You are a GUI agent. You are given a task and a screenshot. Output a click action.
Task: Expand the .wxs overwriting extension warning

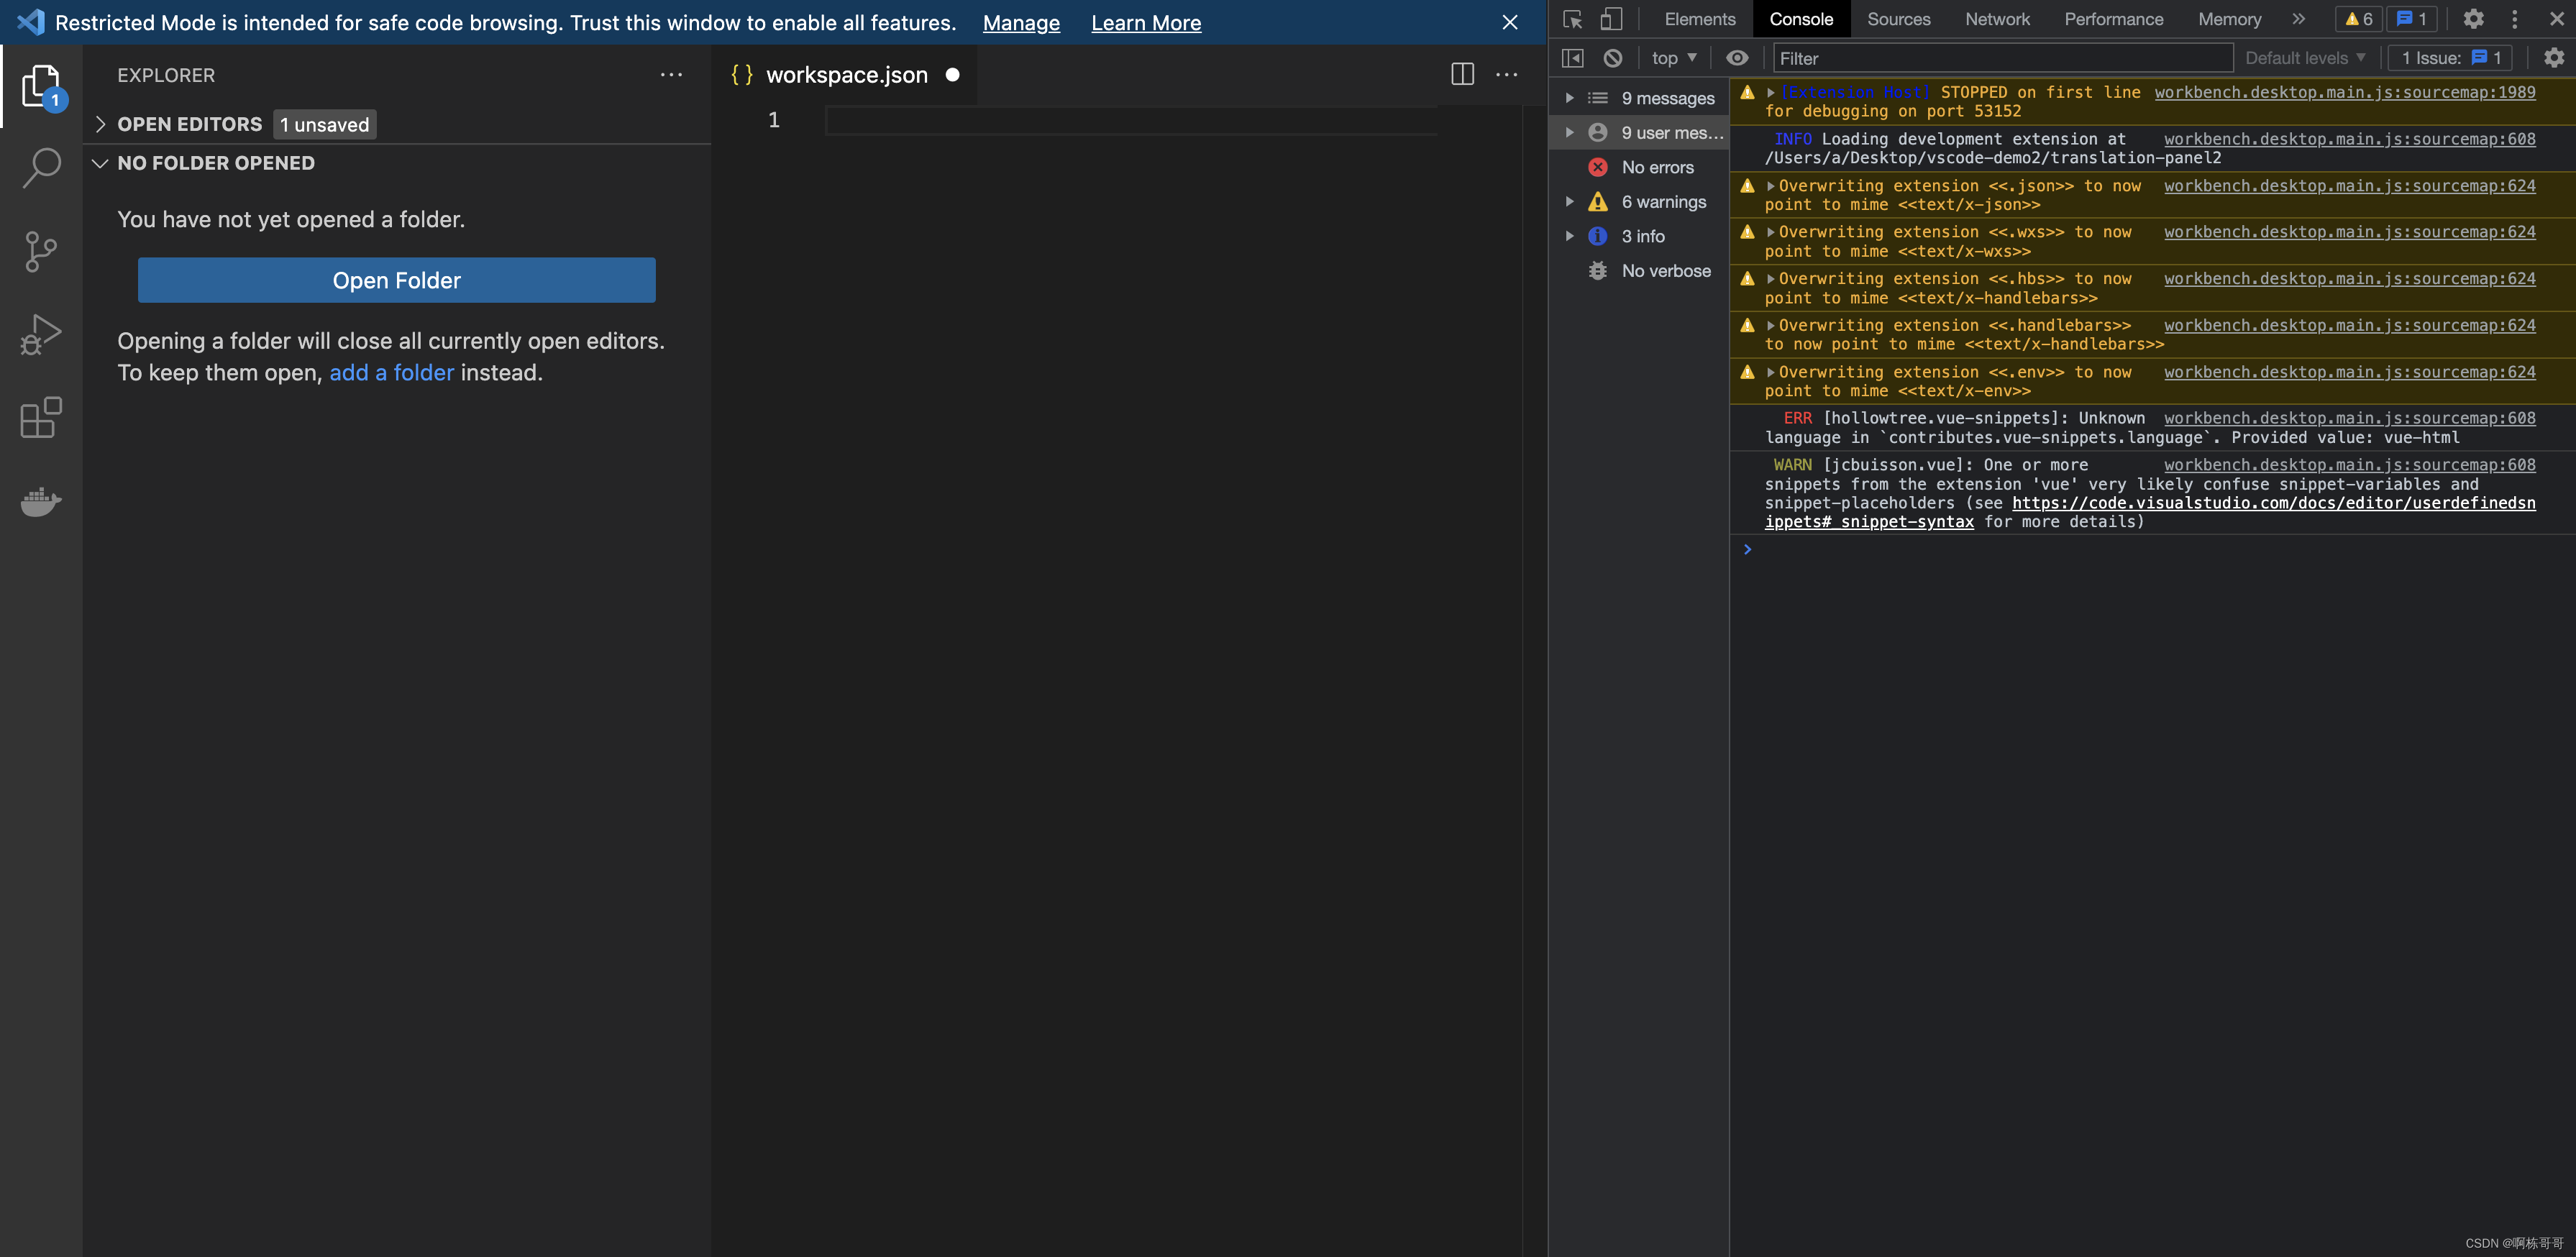(1770, 232)
